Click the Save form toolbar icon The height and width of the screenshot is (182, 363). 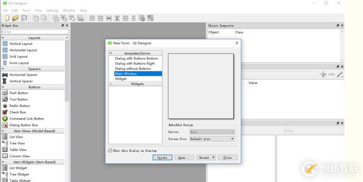point(24,18)
